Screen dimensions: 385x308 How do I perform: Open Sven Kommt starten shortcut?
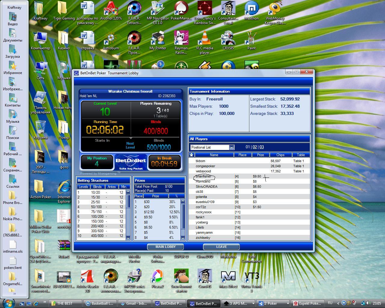(181, 281)
